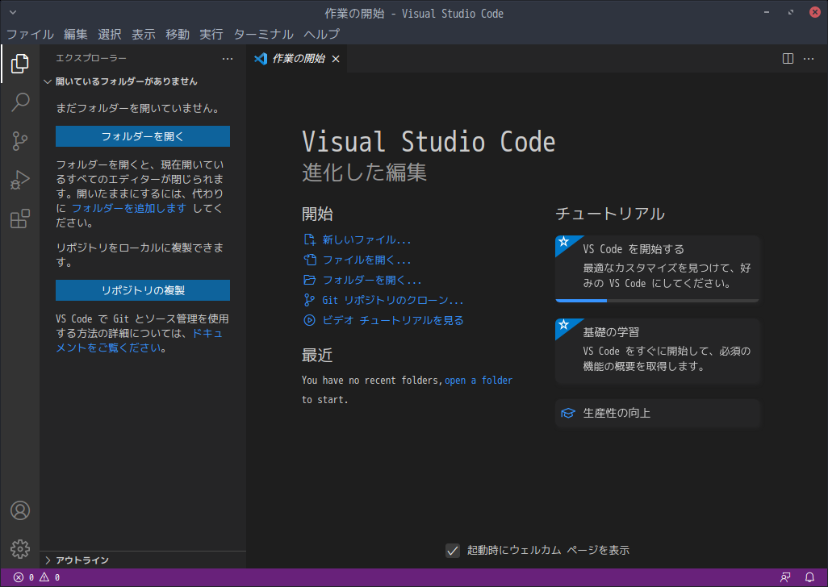Collapse 開いているフォルダーがありません section

[143, 81]
